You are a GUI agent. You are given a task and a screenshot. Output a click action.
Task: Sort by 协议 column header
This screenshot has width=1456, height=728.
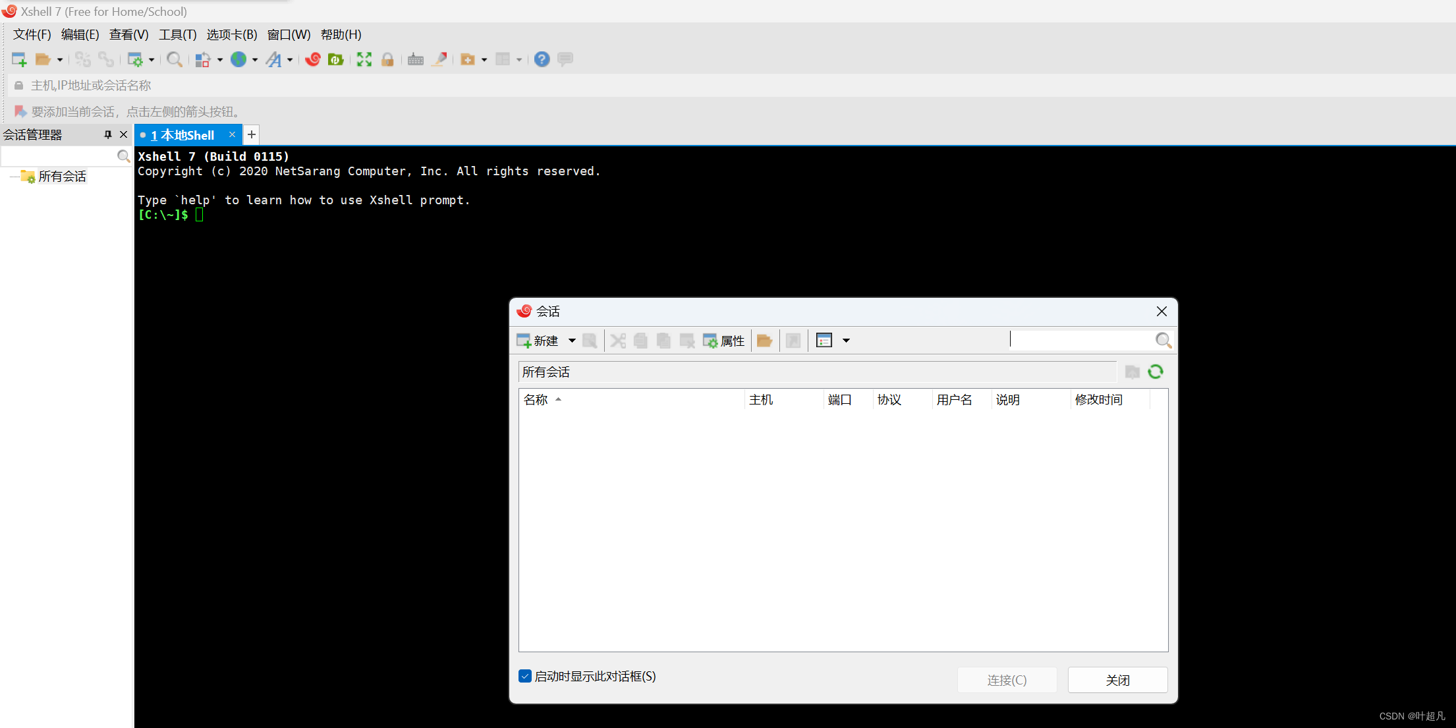click(903, 400)
